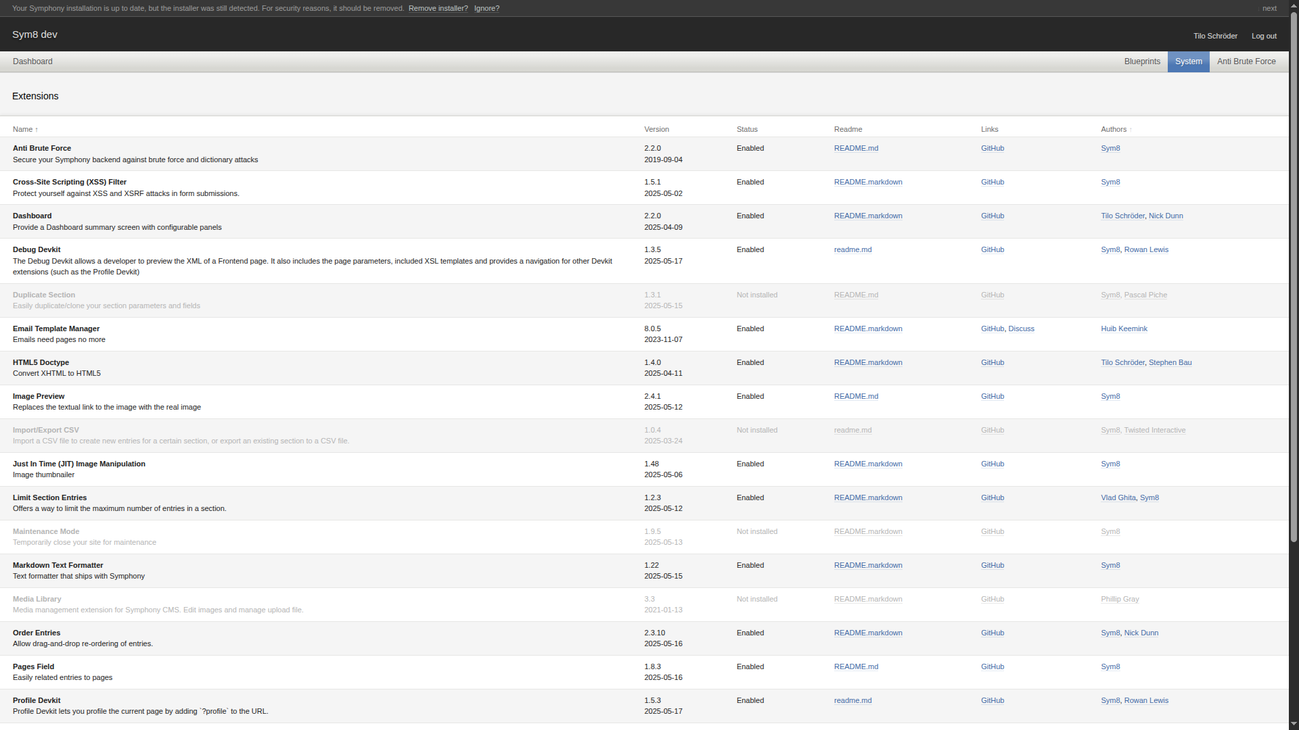Open the Blueprints menu
Image resolution: width=1299 pixels, height=730 pixels.
(1142, 62)
